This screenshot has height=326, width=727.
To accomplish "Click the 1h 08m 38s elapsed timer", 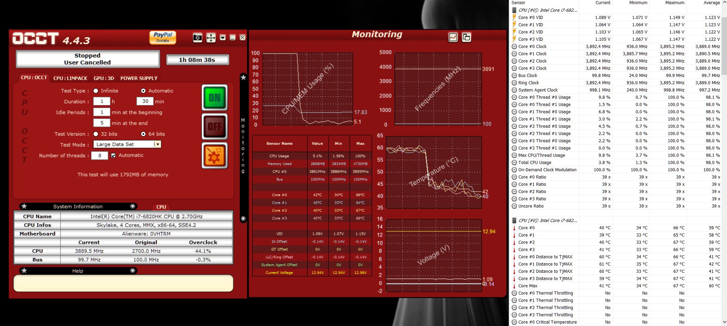I will coord(197,60).
